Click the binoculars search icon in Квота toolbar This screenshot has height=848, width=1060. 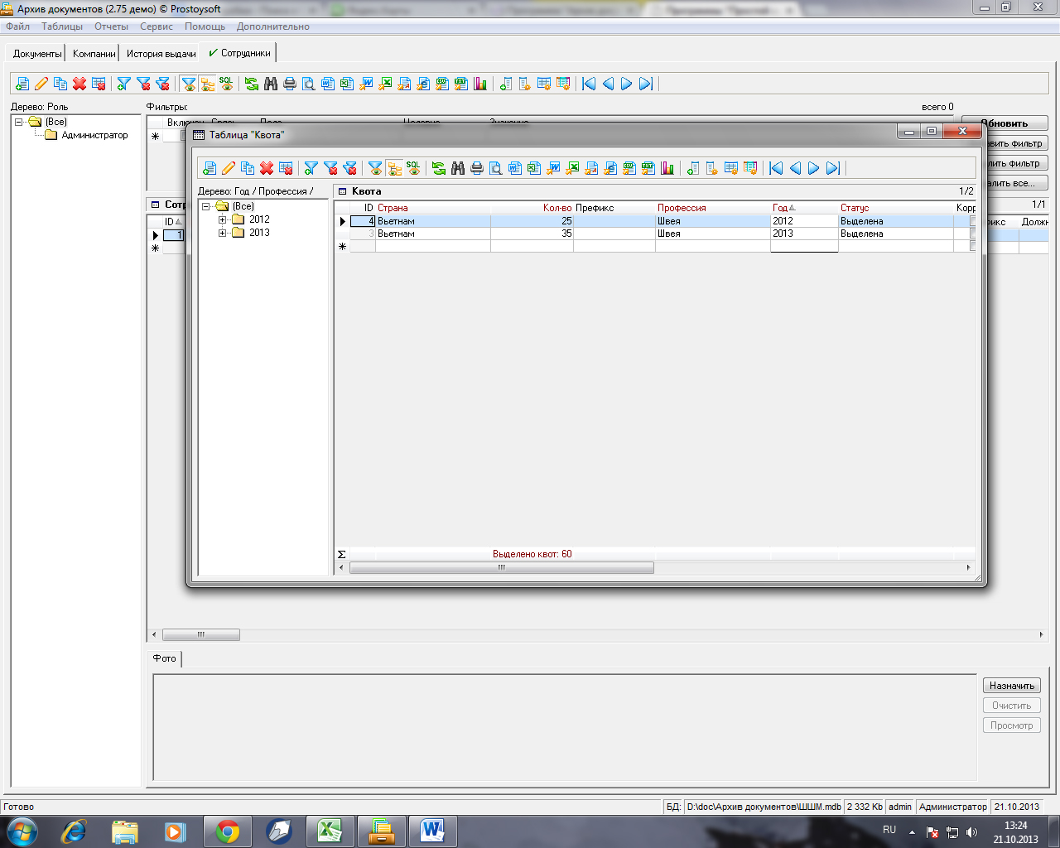(458, 168)
